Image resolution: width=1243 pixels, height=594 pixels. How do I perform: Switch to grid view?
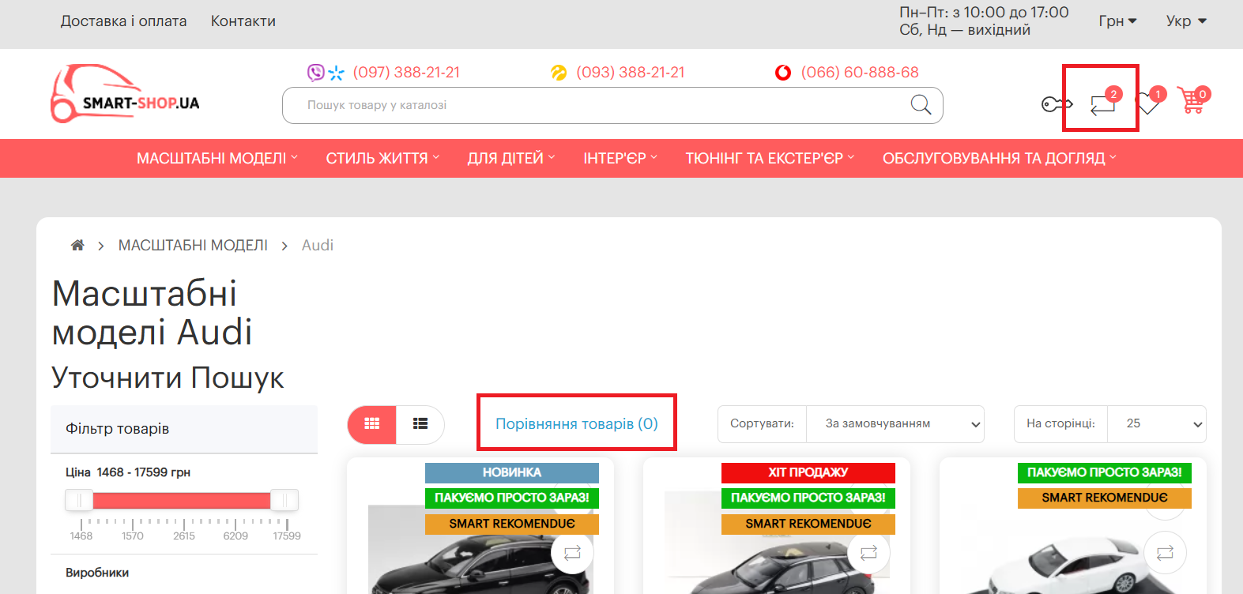372,424
